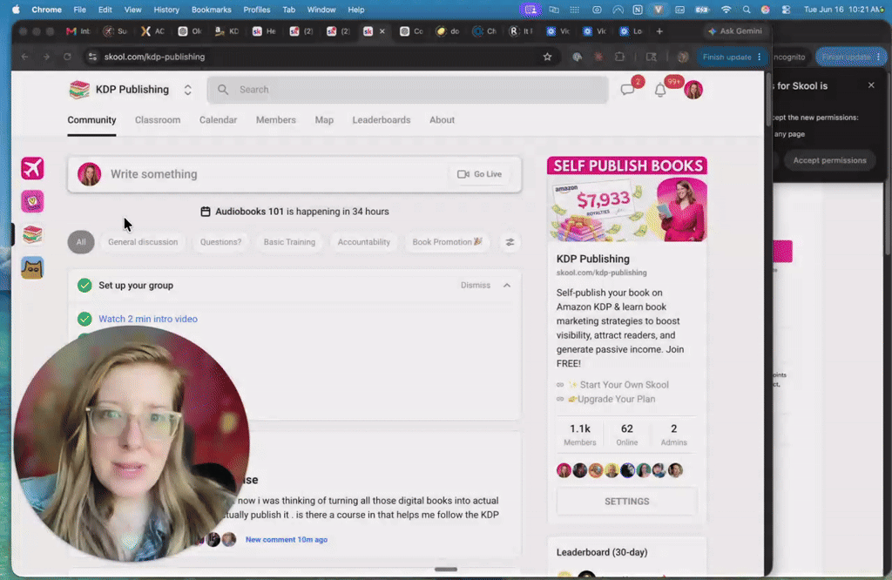This screenshot has width=892, height=580.
Task: Open Chrome extensions puzzle icon
Action: (619, 57)
